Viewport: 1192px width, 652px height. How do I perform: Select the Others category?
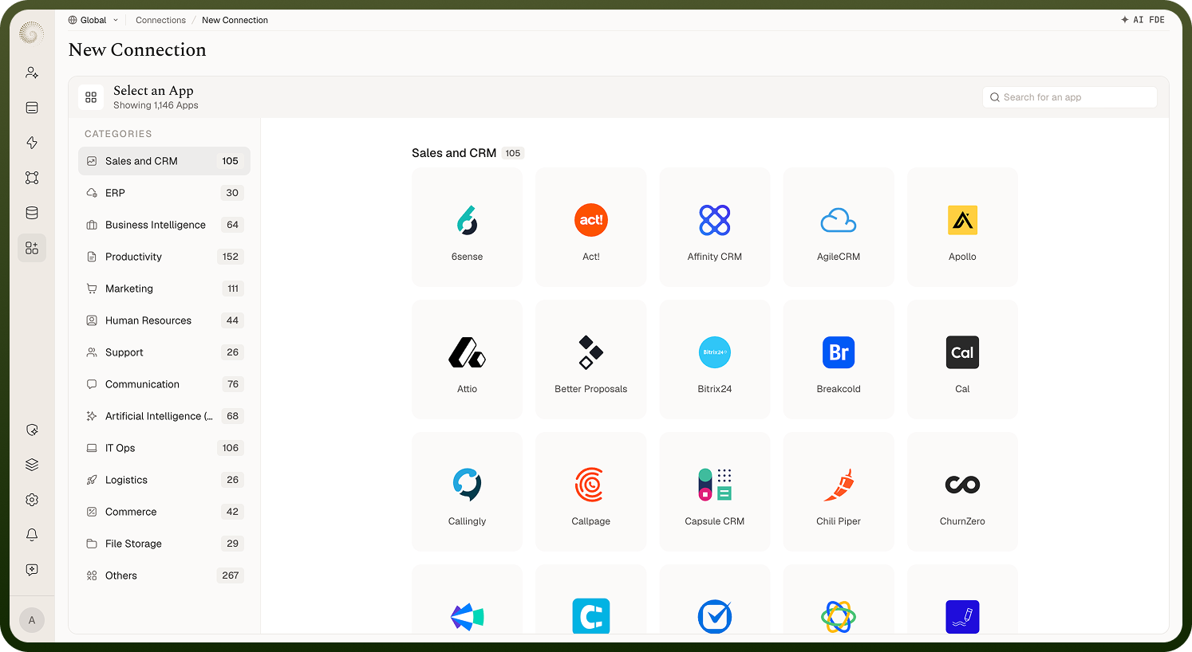[x=164, y=575]
